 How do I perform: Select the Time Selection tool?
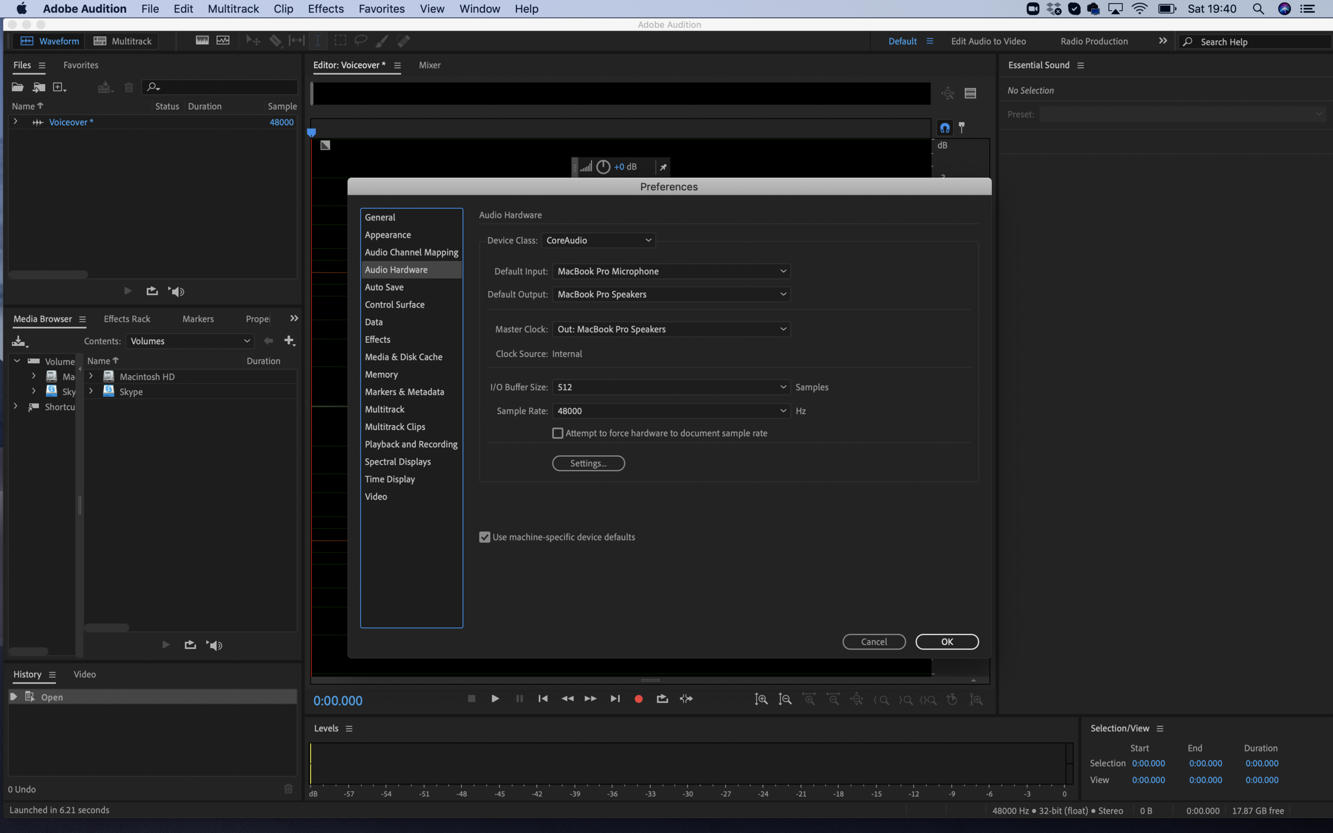tap(318, 41)
